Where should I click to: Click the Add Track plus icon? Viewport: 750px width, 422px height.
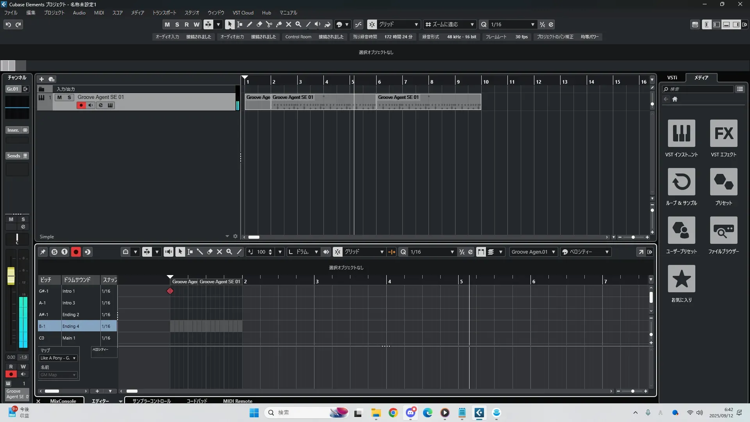(x=41, y=79)
